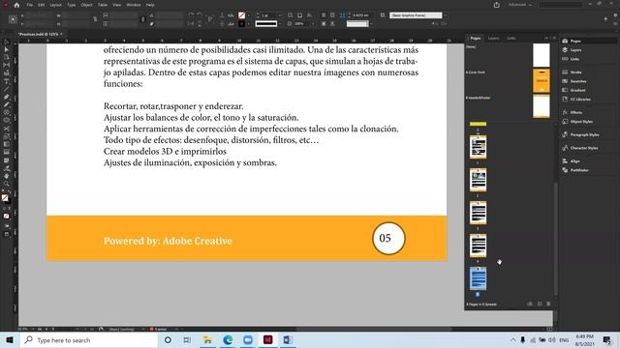Select the Pen tool
Viewport: 620px width, 348px height.
coord(7,97)
